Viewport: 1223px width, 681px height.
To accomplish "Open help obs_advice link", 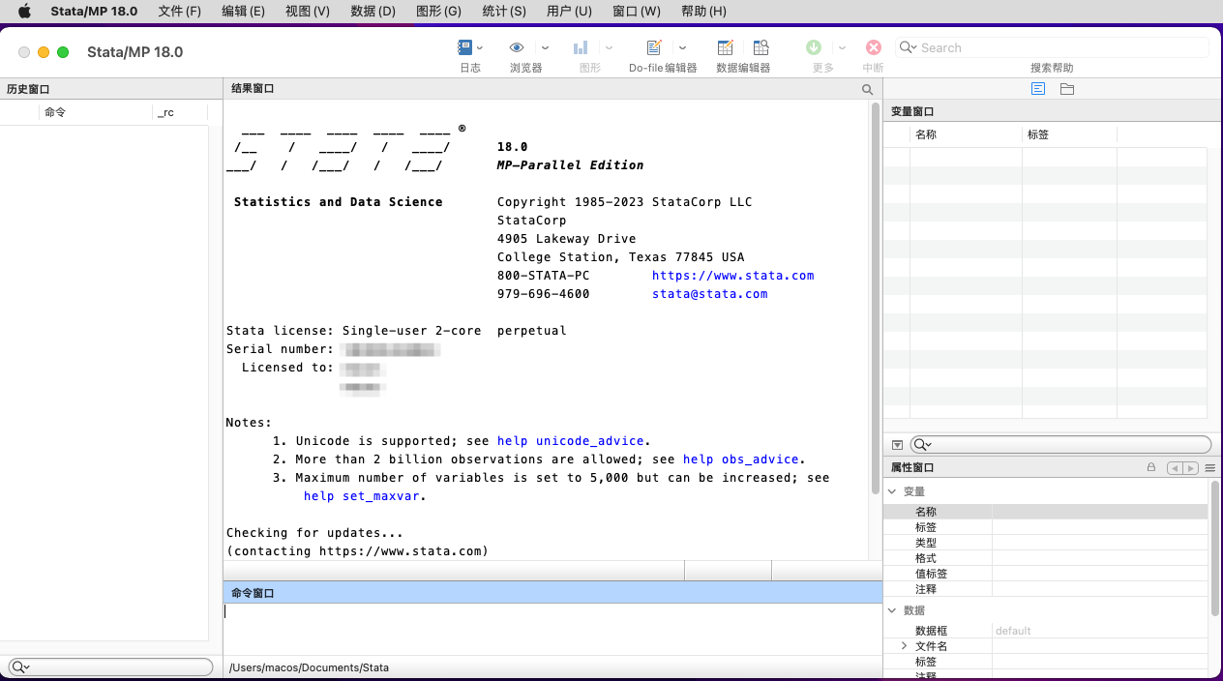I will pos(741,459).
